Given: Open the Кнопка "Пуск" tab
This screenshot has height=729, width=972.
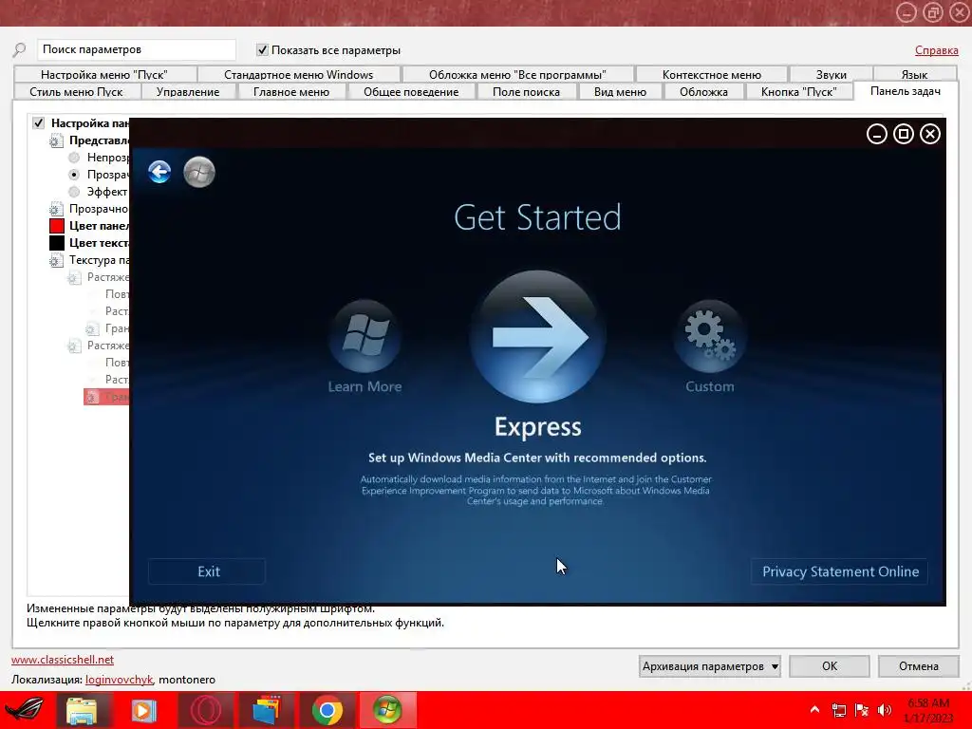Looking at the screenshot, I should click(x=799, y=92).
